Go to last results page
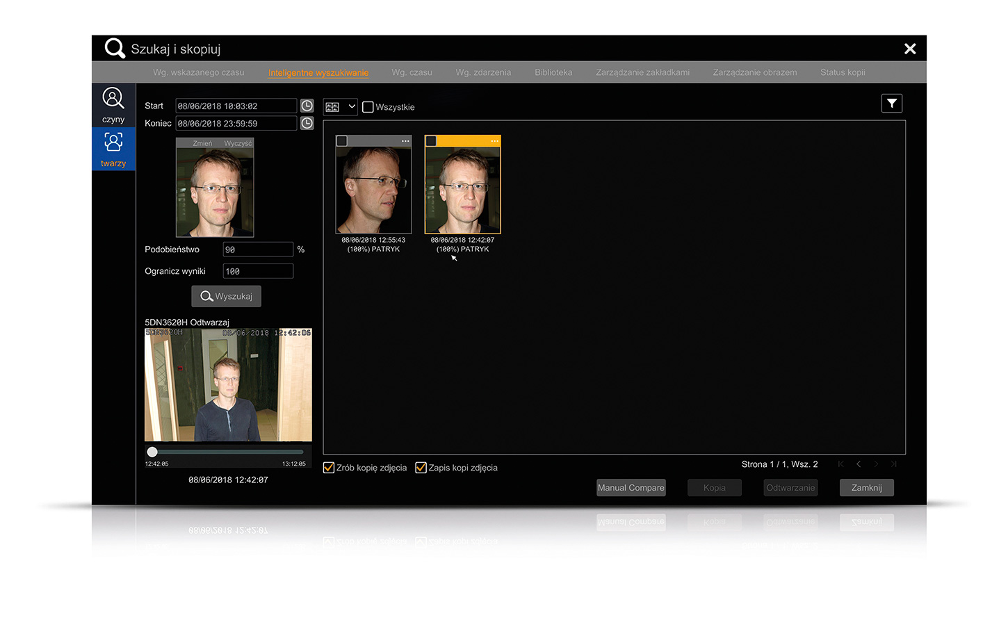This screenshot has height=629, width=1008. coord(894,464)
